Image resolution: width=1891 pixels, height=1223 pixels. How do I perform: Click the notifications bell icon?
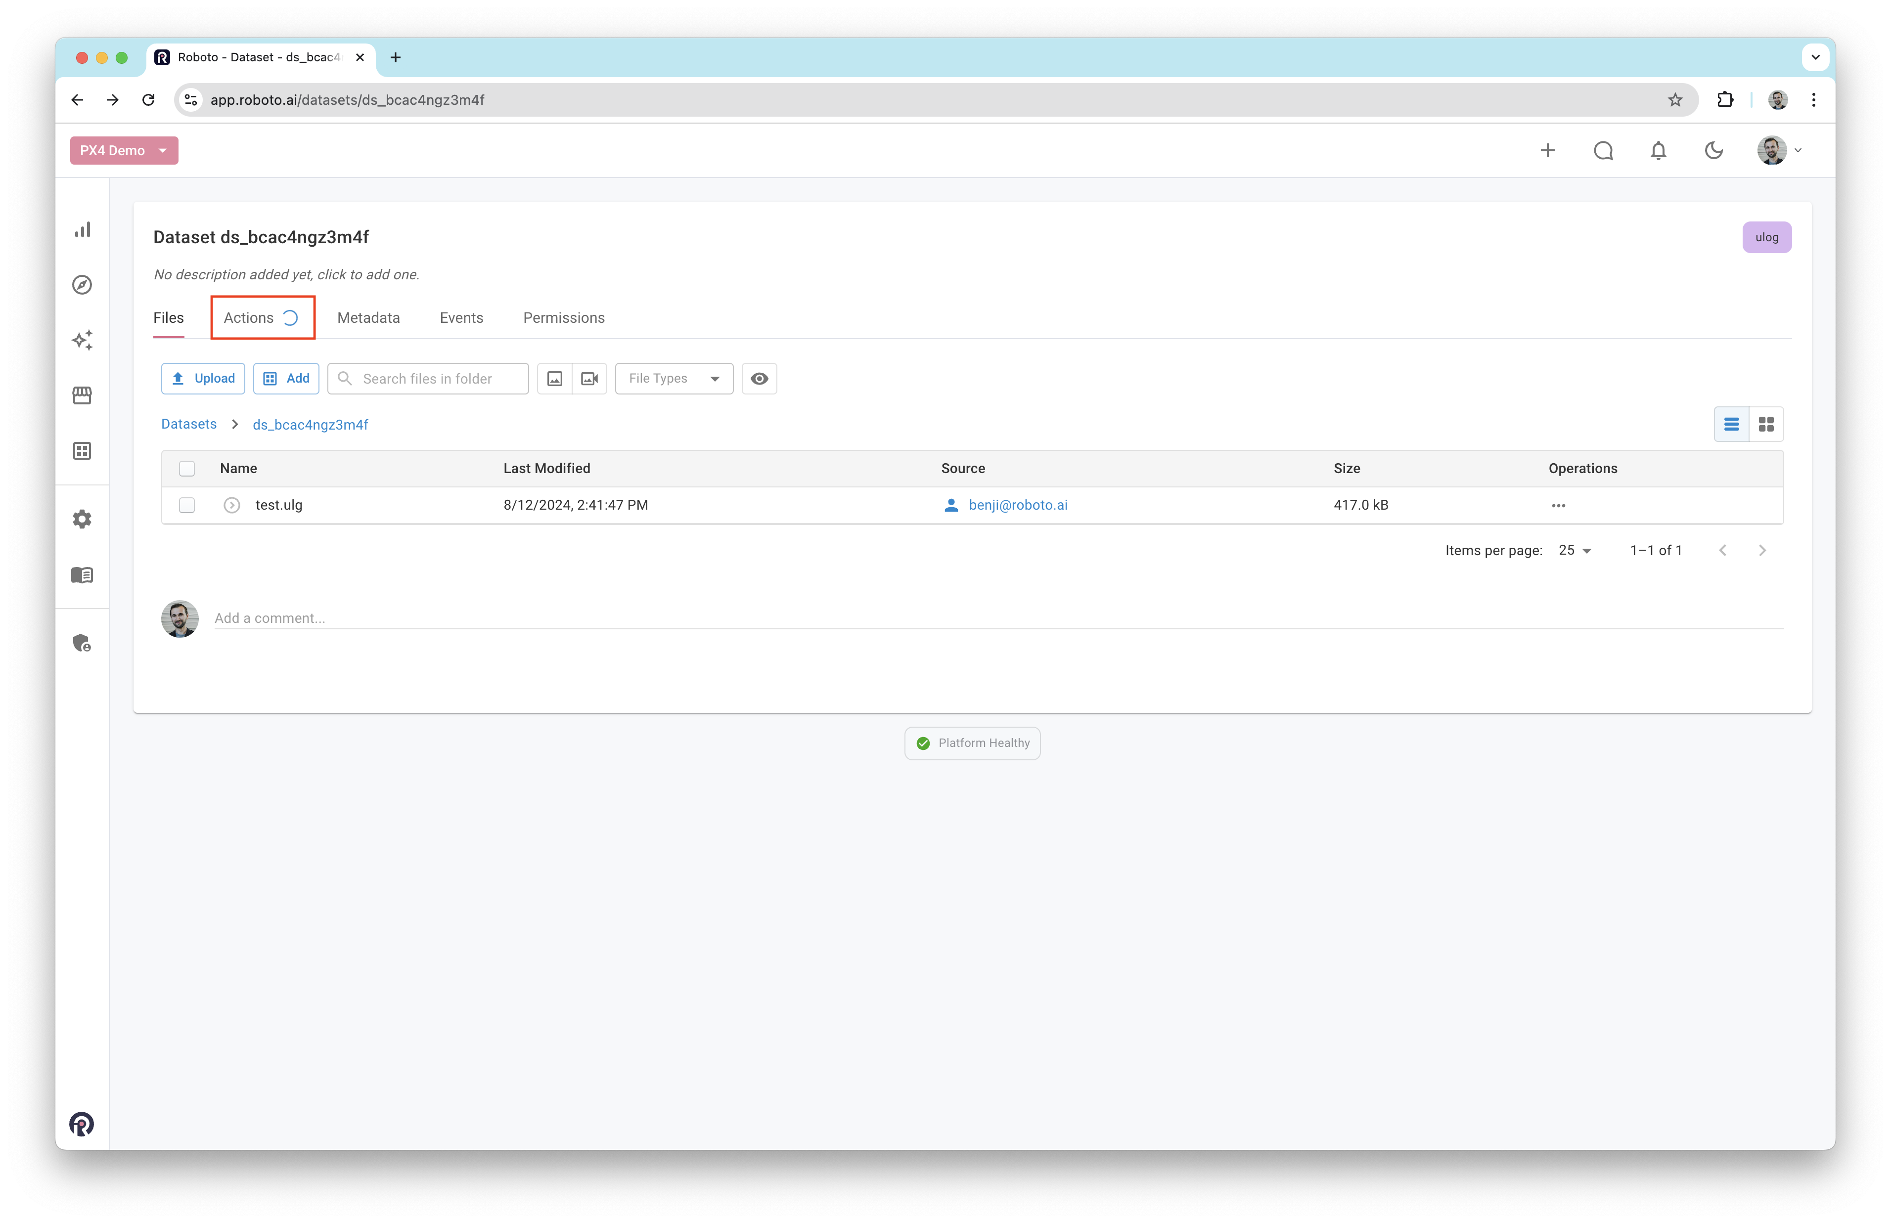(1658, 151)
